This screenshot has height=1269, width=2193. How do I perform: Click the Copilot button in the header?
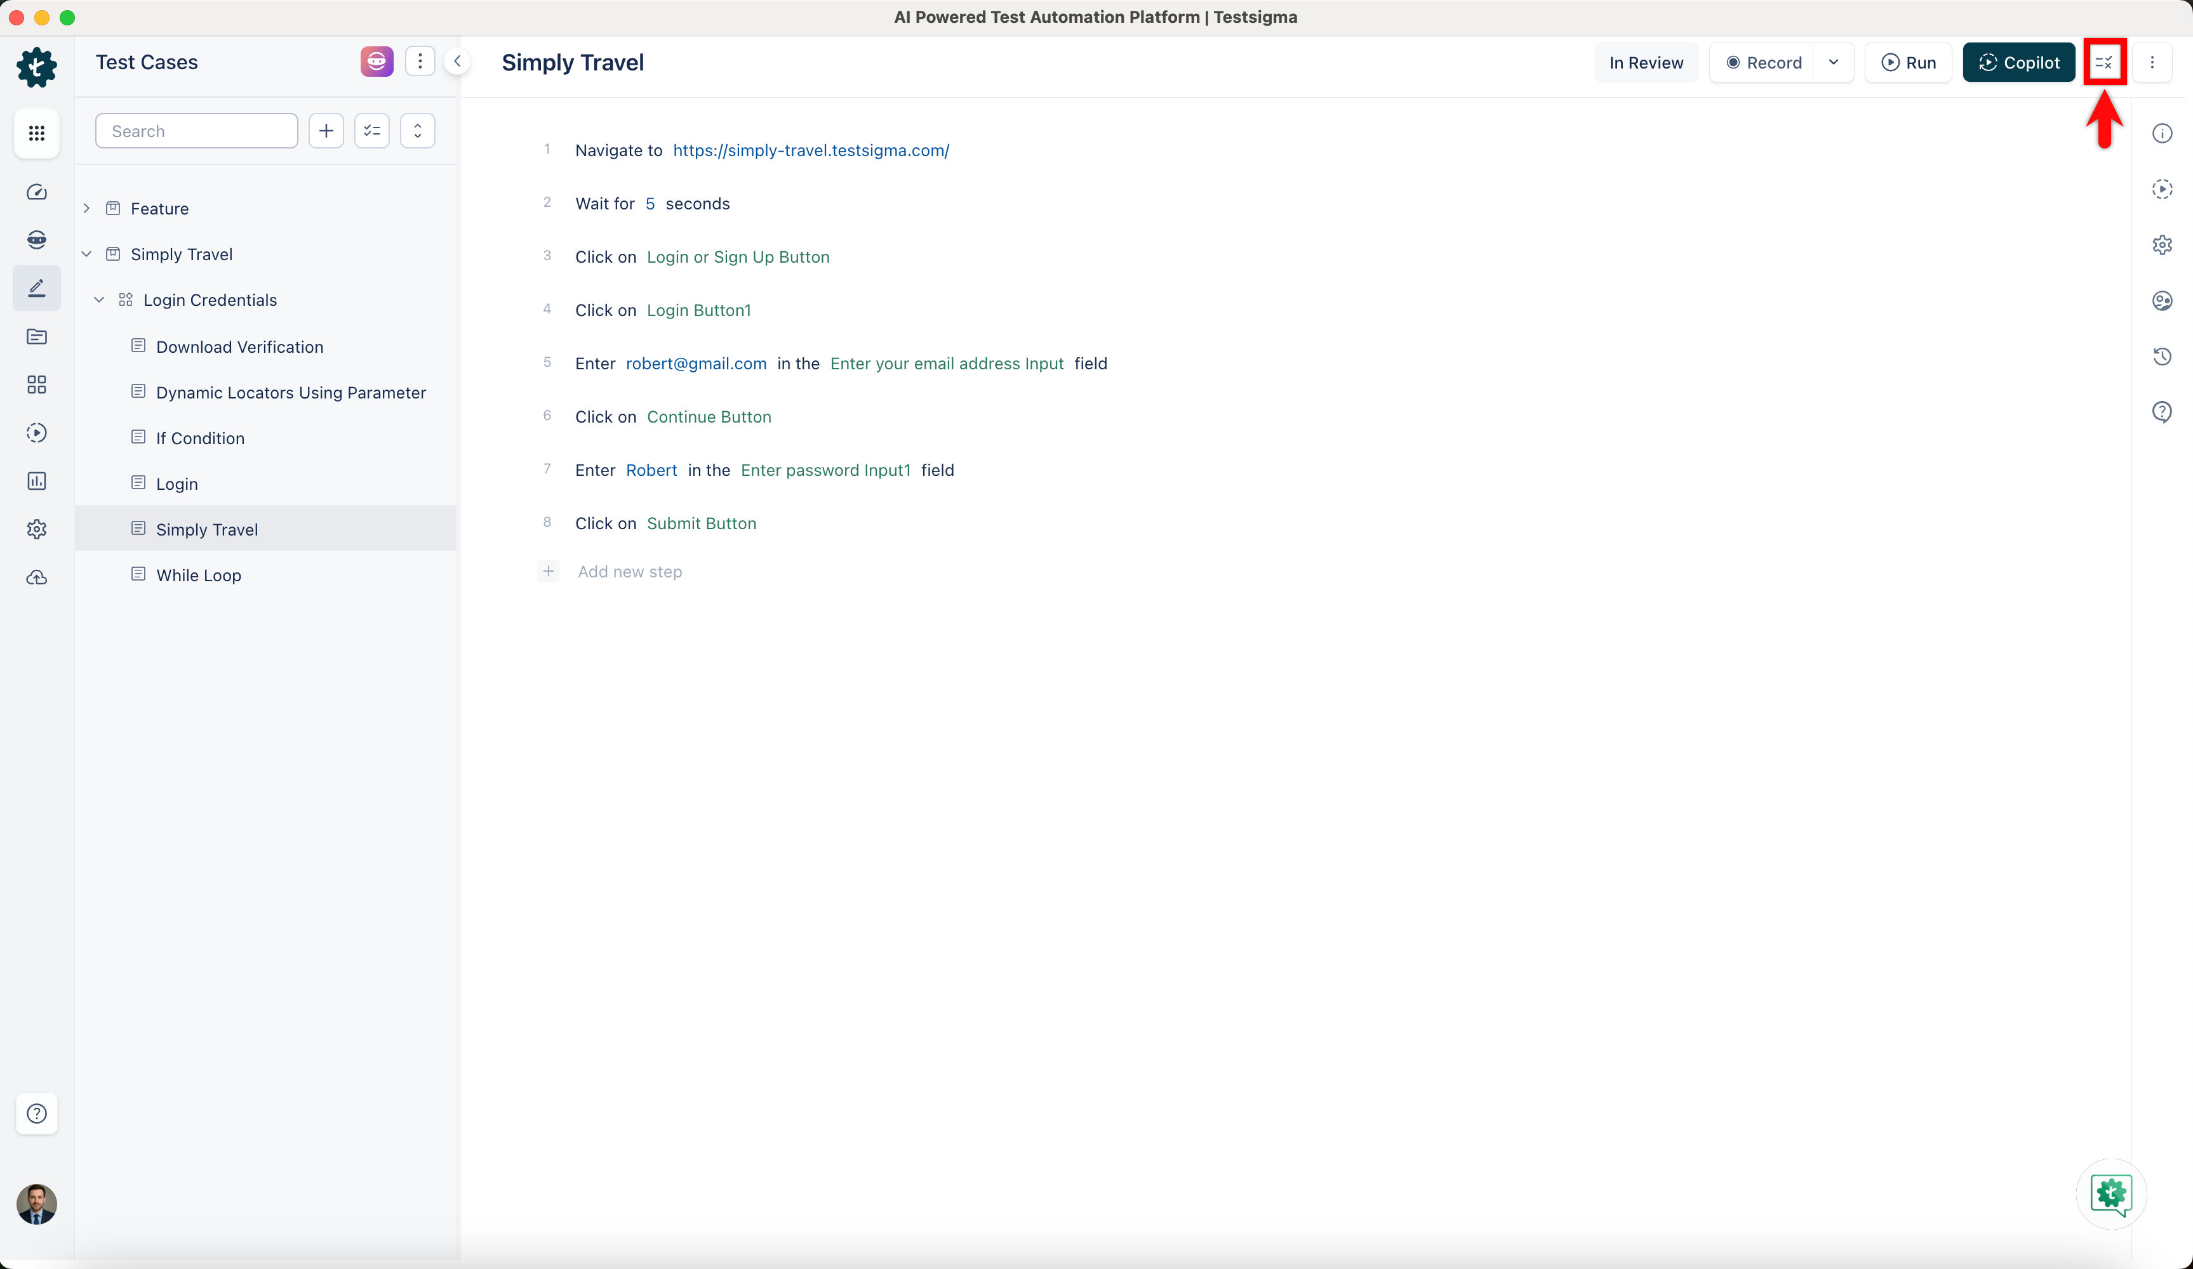point(2020,62)
